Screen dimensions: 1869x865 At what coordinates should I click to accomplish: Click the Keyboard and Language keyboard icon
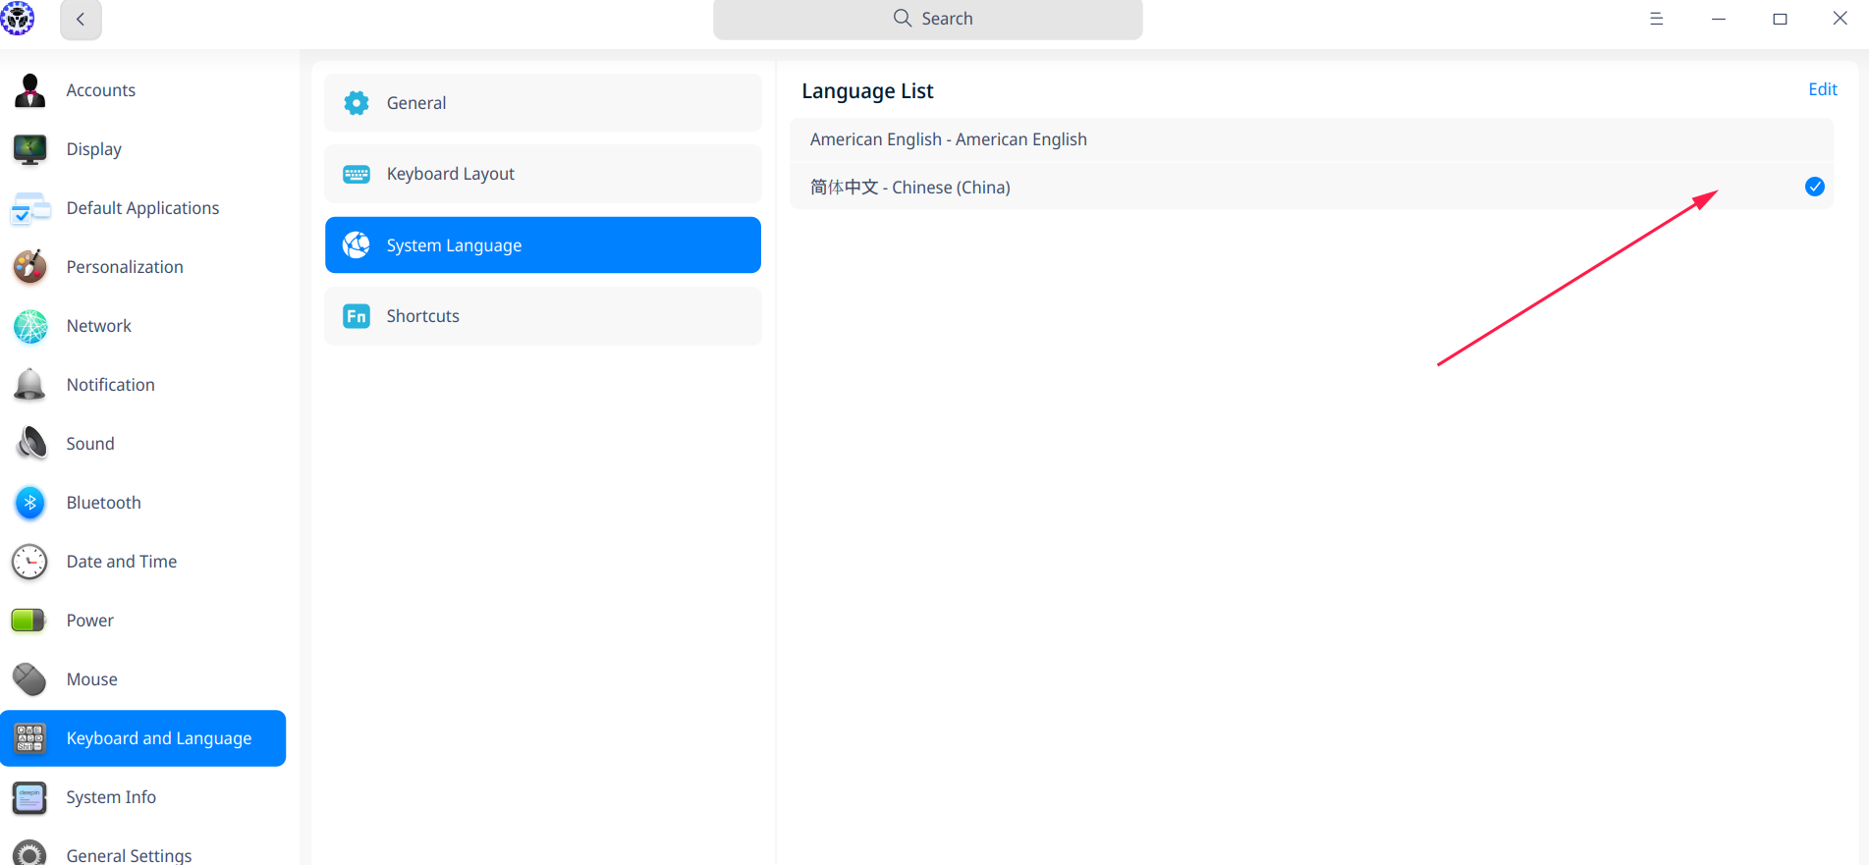29,738
